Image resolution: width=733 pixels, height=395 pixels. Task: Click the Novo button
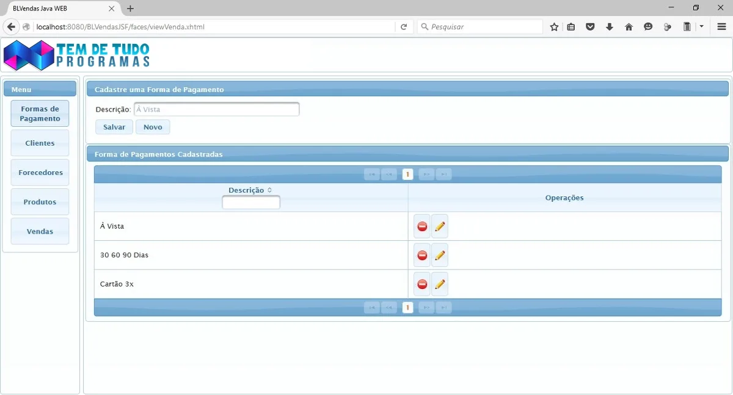pos(153,127)
